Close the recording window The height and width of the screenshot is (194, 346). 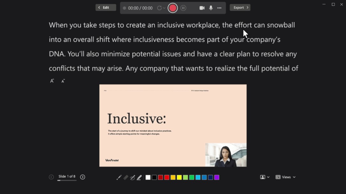click(x=342, y=4)
